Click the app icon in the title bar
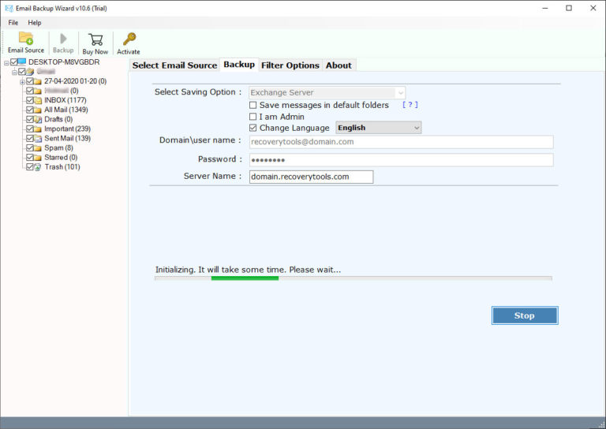This screenshot has height=429, width=606. (x=9, y=8)
